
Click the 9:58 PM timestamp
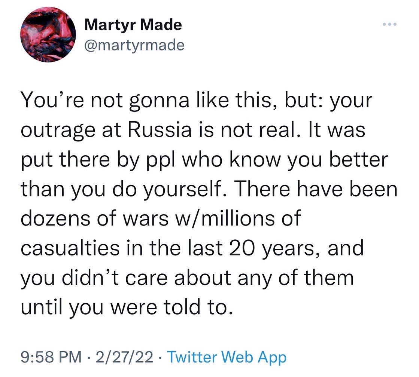[51, 358]
